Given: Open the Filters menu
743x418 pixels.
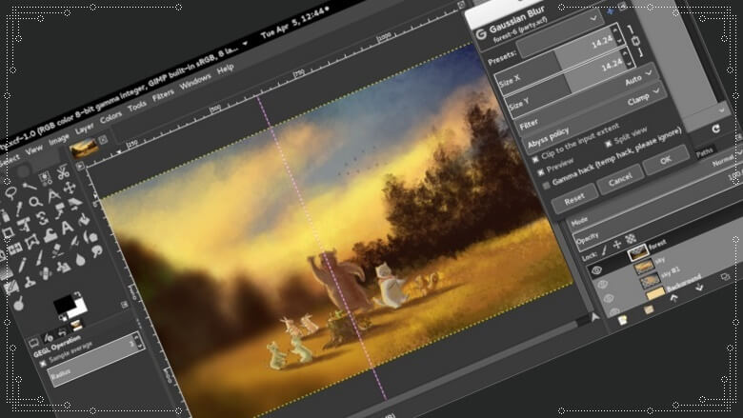Looking at the screenshot, I should [163, 95].
